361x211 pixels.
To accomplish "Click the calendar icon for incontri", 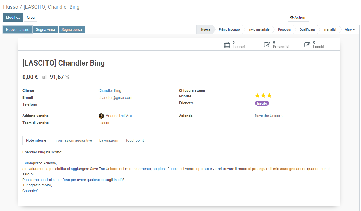I will (227, 45).
